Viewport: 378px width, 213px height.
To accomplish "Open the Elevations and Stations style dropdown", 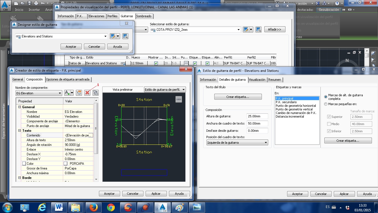I will pos(105,36).
